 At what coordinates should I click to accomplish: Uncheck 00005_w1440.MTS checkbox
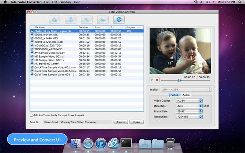(32, 38)
